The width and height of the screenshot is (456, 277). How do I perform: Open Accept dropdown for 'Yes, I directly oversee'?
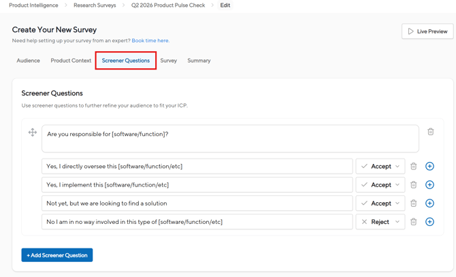pyautogui.click(x=380, y=166)
